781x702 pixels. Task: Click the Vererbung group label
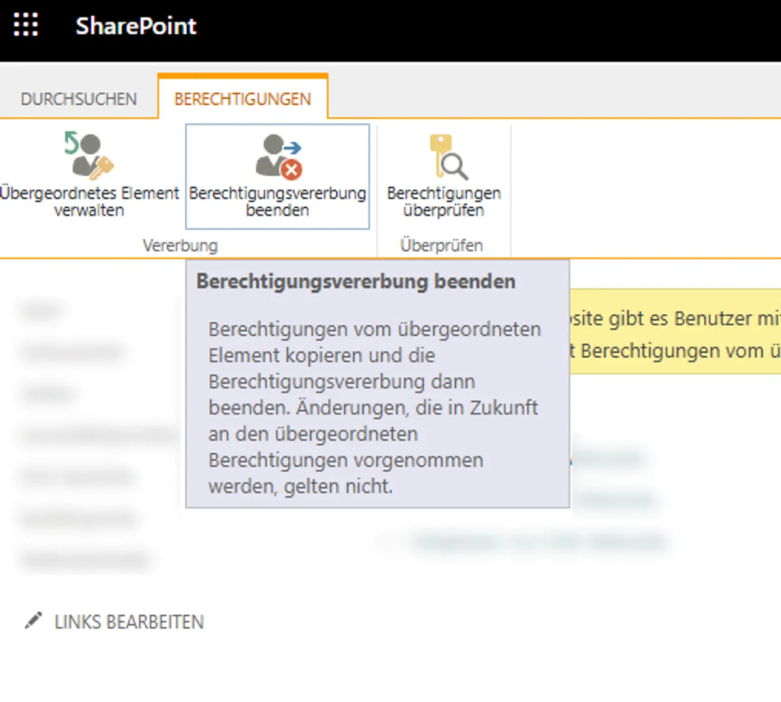click(180, 245)
